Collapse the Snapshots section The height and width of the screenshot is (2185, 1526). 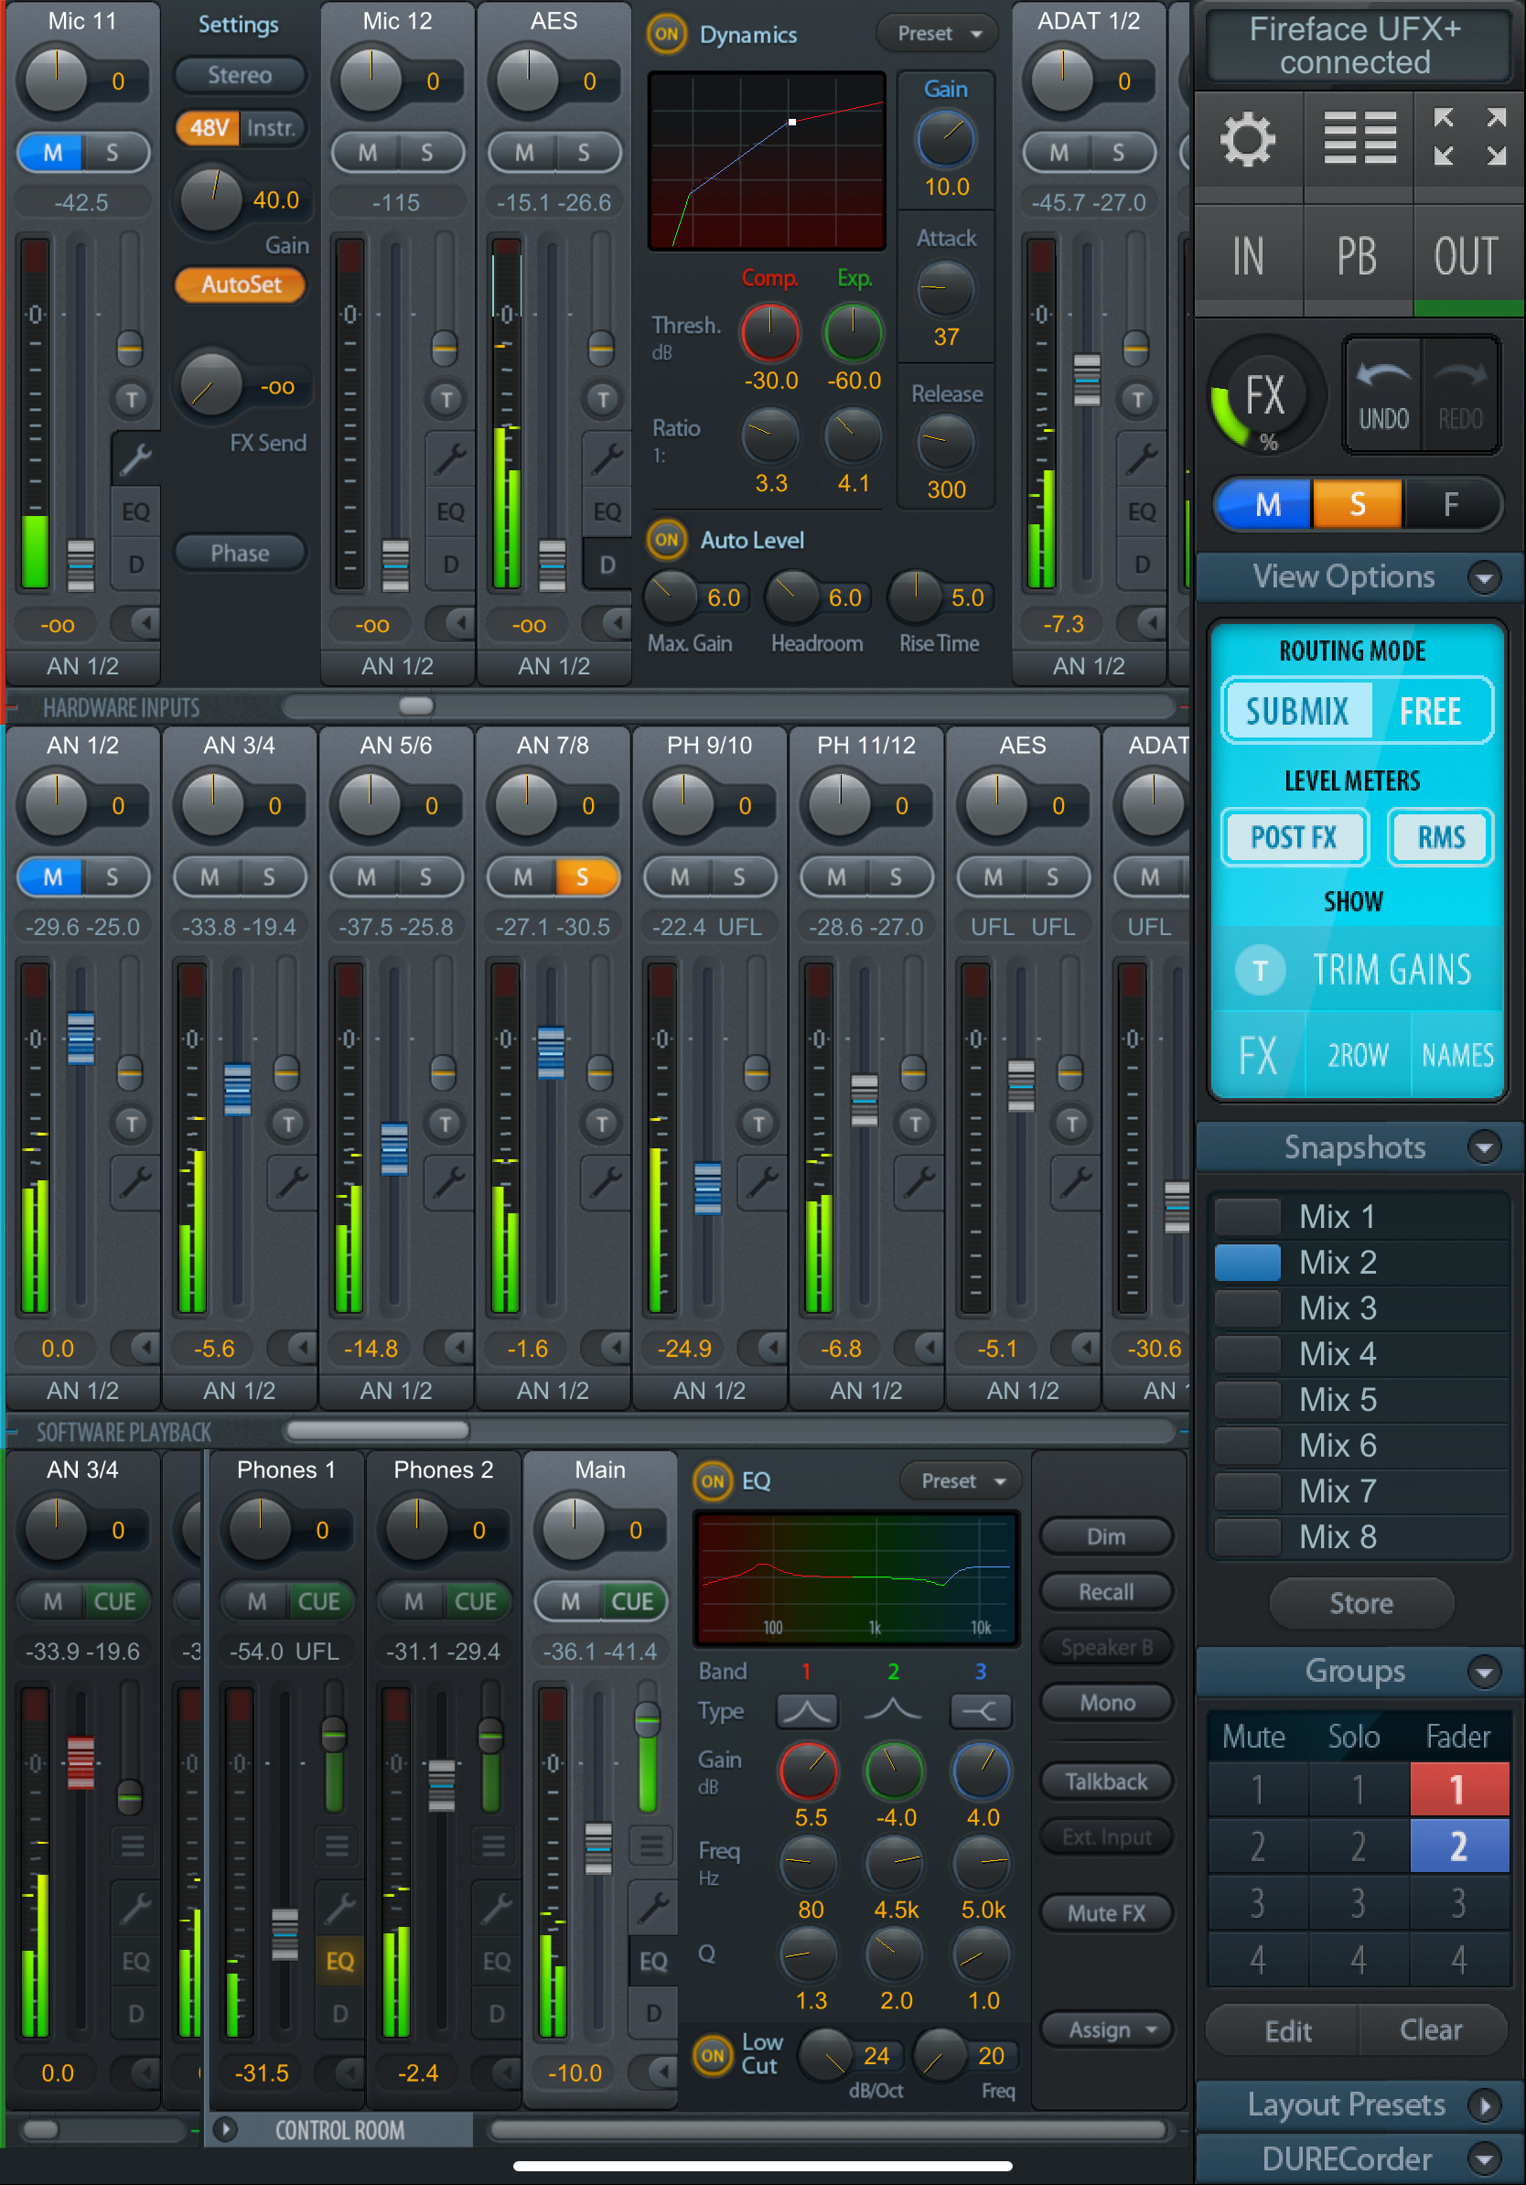click(x=1483, y=1146)
